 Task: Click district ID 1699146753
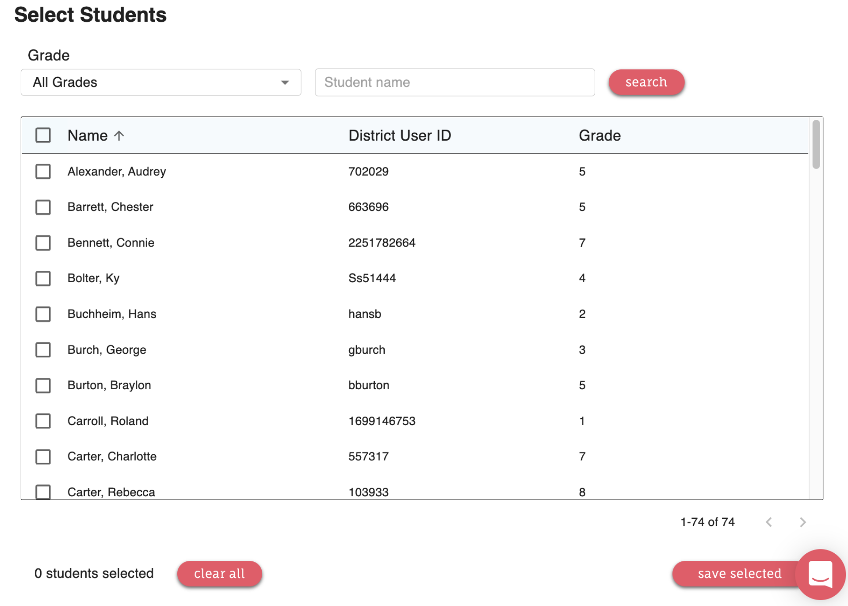coord(382,421)
